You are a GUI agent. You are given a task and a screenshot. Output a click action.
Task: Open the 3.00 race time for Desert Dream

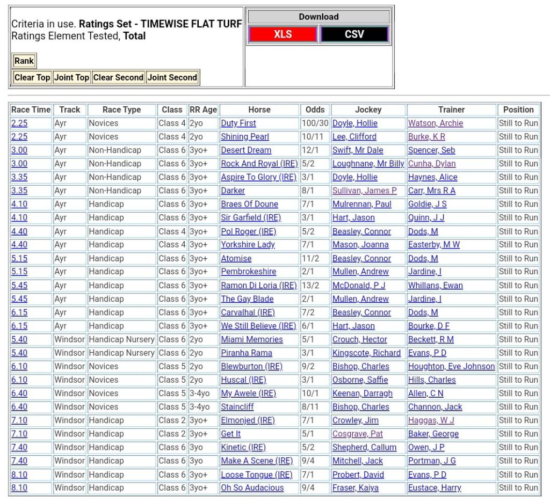[x=19, y=150]
